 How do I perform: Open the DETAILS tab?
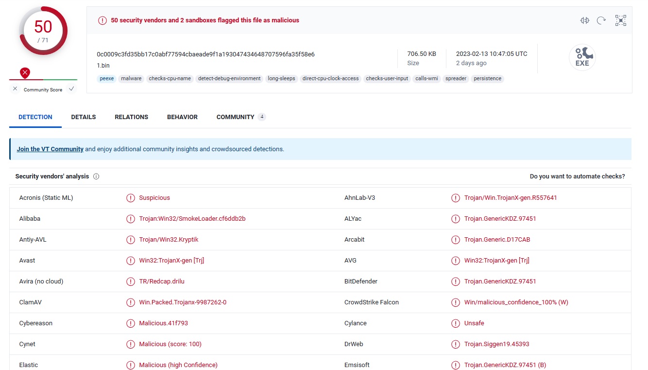[84, 117]
